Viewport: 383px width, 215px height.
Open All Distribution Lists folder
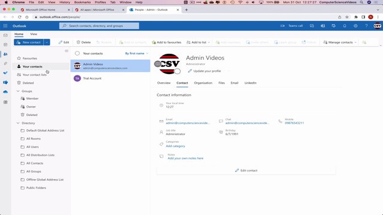pyautogui.click(x=40, y=155)
